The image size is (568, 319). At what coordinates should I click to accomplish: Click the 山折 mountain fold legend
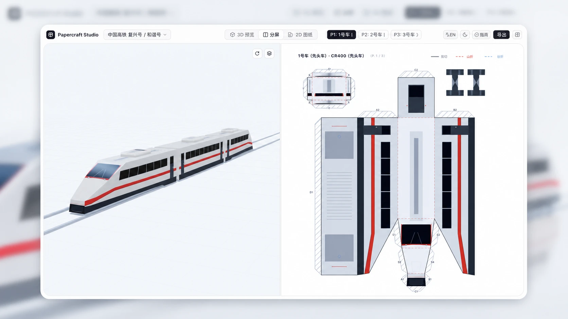point(464,57)
